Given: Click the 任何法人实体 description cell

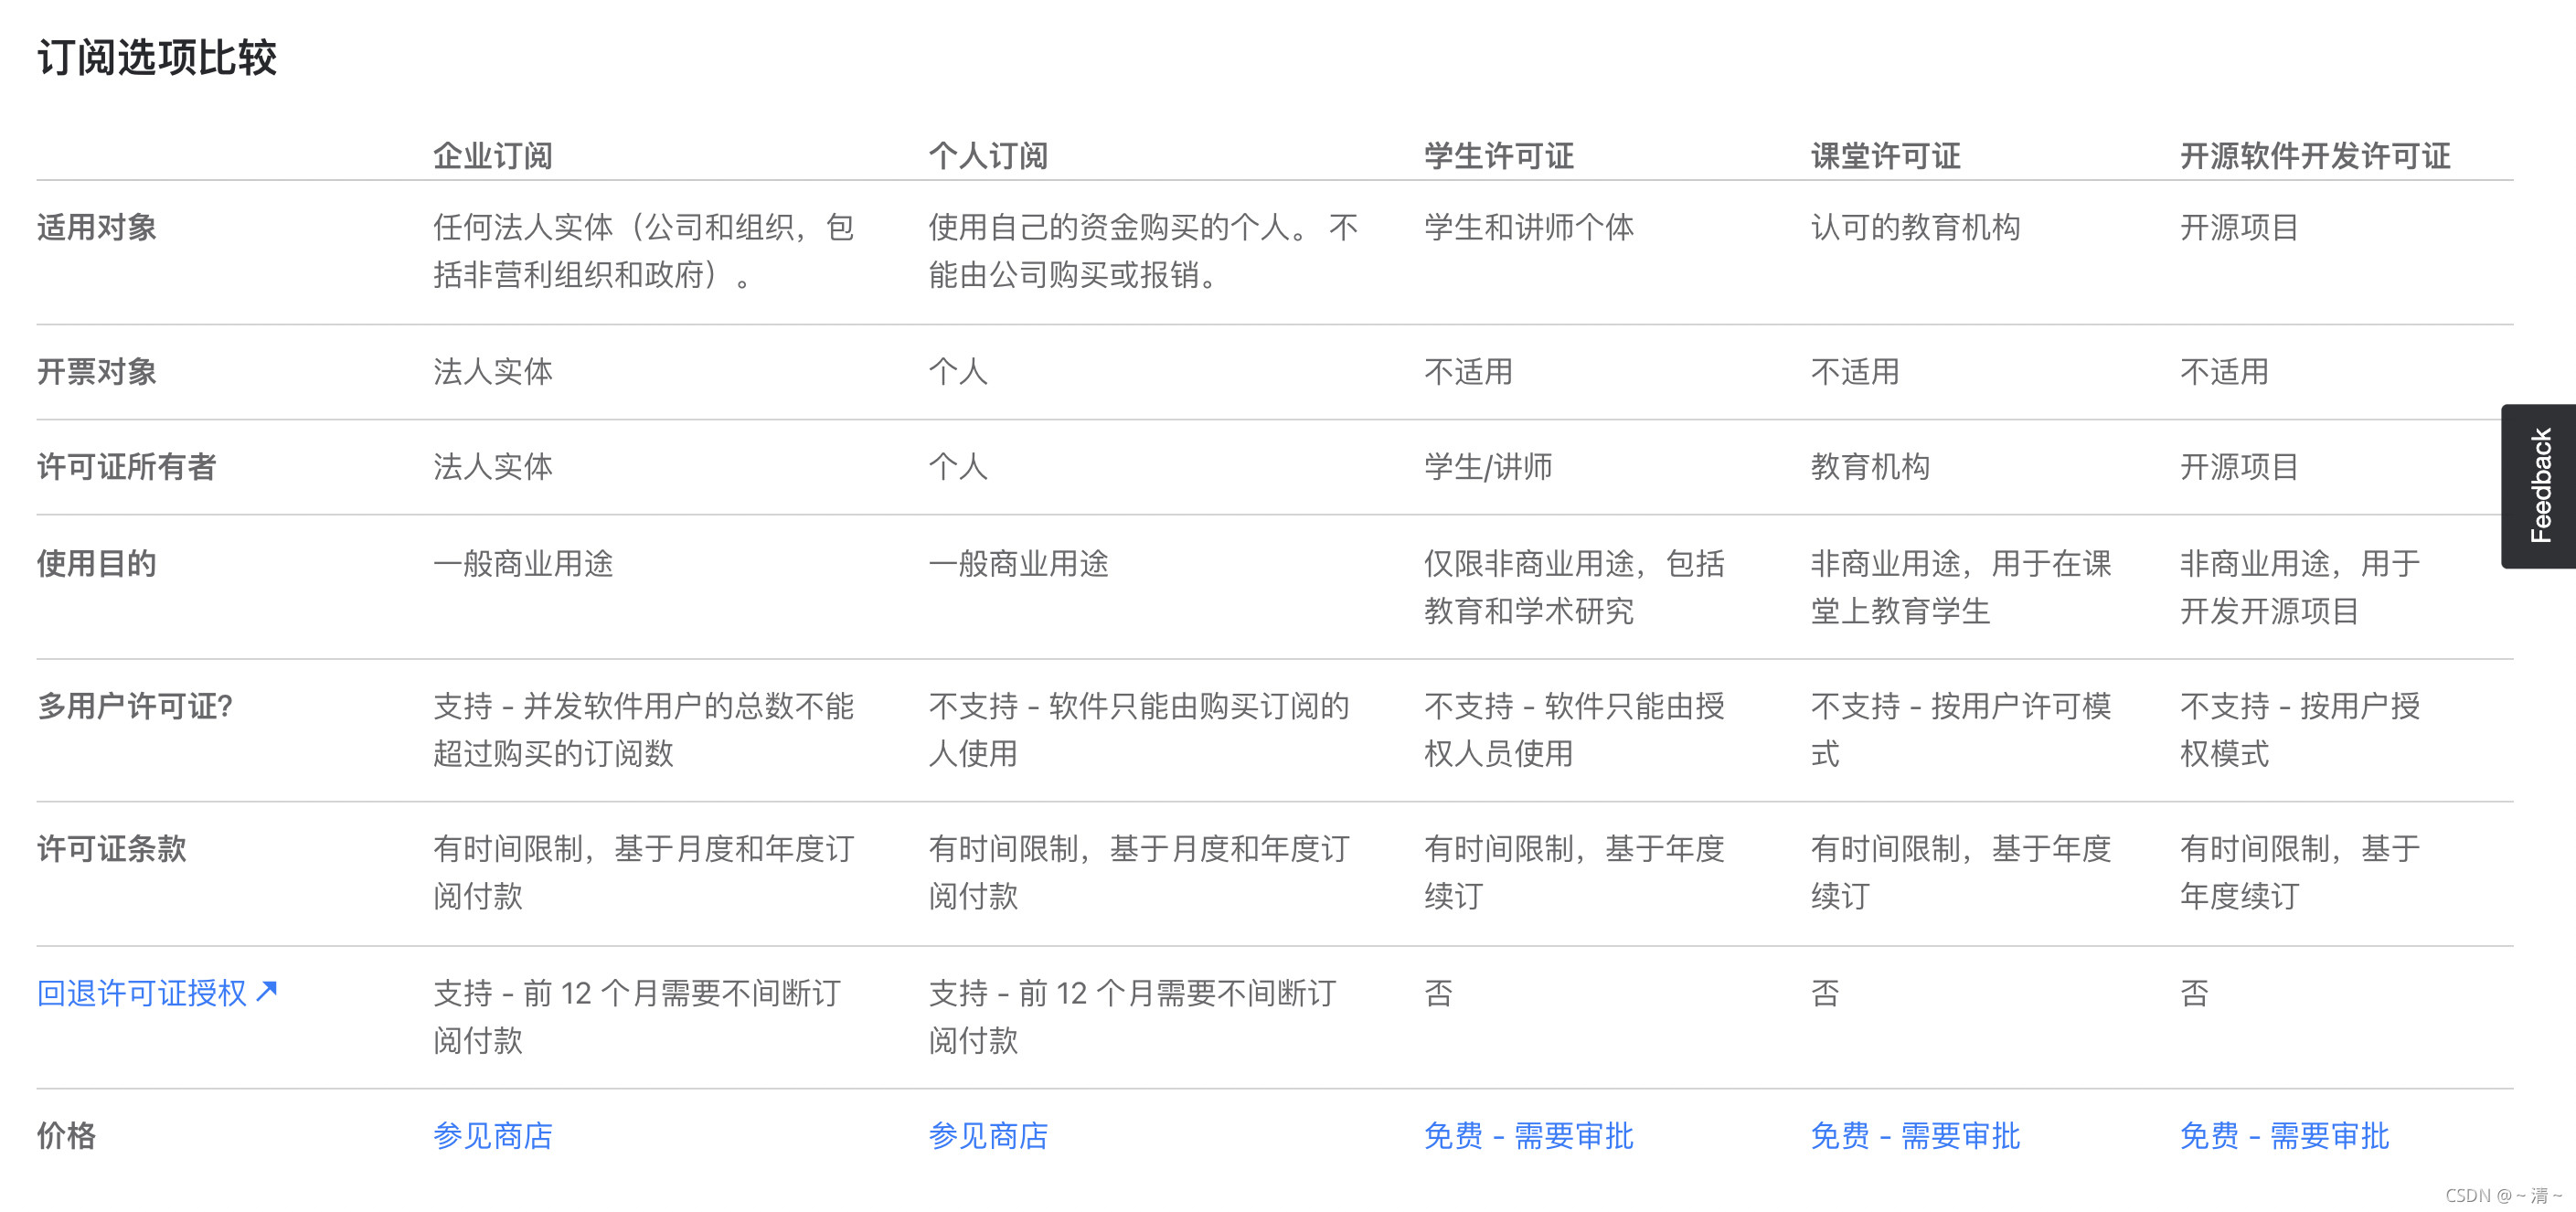Looking at the screenshot, I should pyautogui.click(x=643, y=251).
